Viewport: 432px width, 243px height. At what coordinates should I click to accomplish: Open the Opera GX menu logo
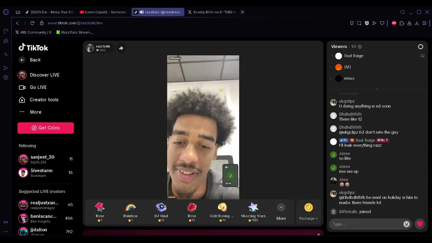click(x=6, y=12)
